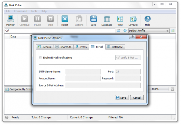Screen dimensions: 181x125
Task: Switch to the Shortcuts tab
Action: coord(64,47)
